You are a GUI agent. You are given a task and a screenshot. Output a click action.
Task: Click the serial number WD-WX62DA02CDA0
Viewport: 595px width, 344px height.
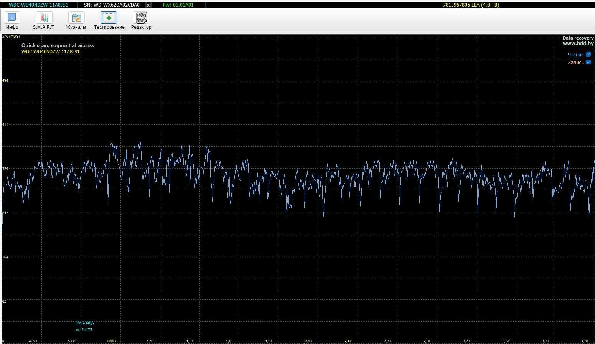point(112,5)
